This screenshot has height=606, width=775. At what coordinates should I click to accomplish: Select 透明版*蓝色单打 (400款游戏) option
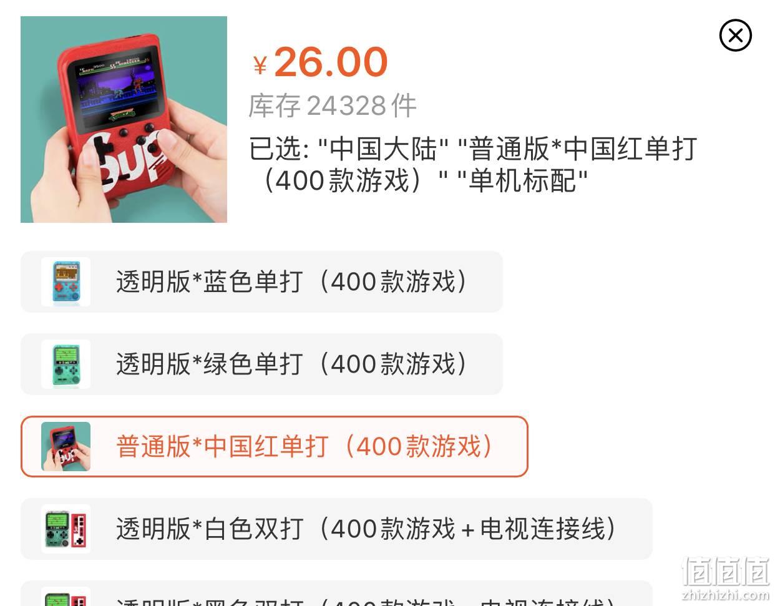(x=261, y=281)
